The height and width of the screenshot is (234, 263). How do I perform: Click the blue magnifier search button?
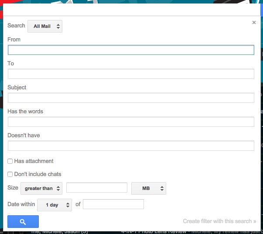click(x=23, y=221)
